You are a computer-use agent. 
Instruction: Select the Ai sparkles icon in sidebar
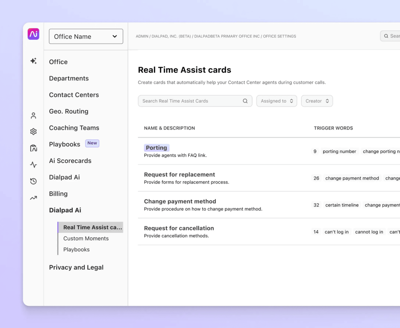[x=33, y=61]
